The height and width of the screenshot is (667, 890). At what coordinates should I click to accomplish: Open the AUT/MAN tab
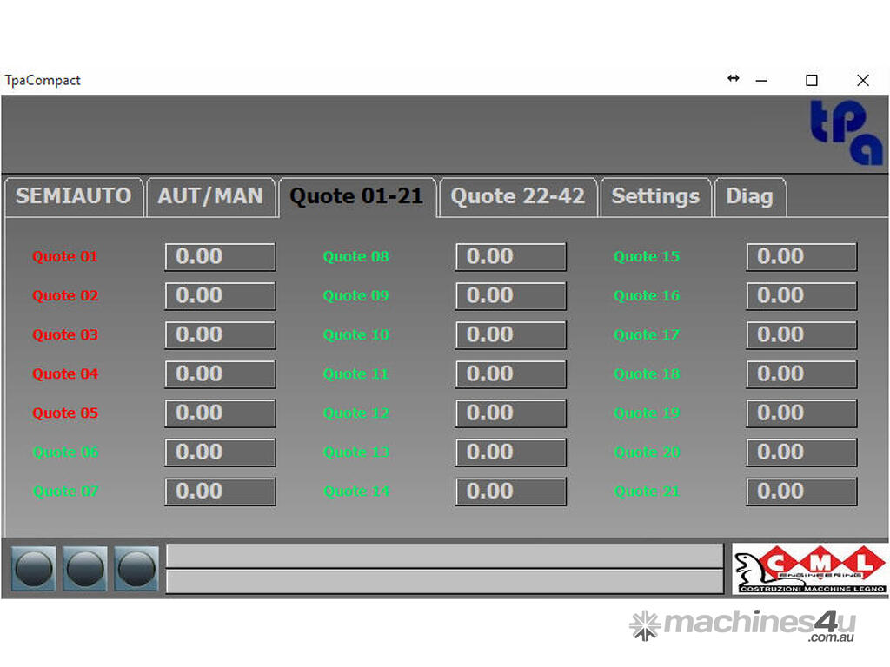point(210,196)
